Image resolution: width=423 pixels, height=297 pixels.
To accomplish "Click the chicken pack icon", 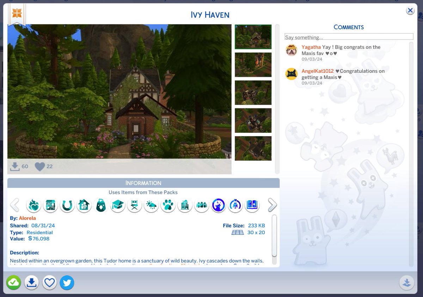I will [x=101, y=205].
